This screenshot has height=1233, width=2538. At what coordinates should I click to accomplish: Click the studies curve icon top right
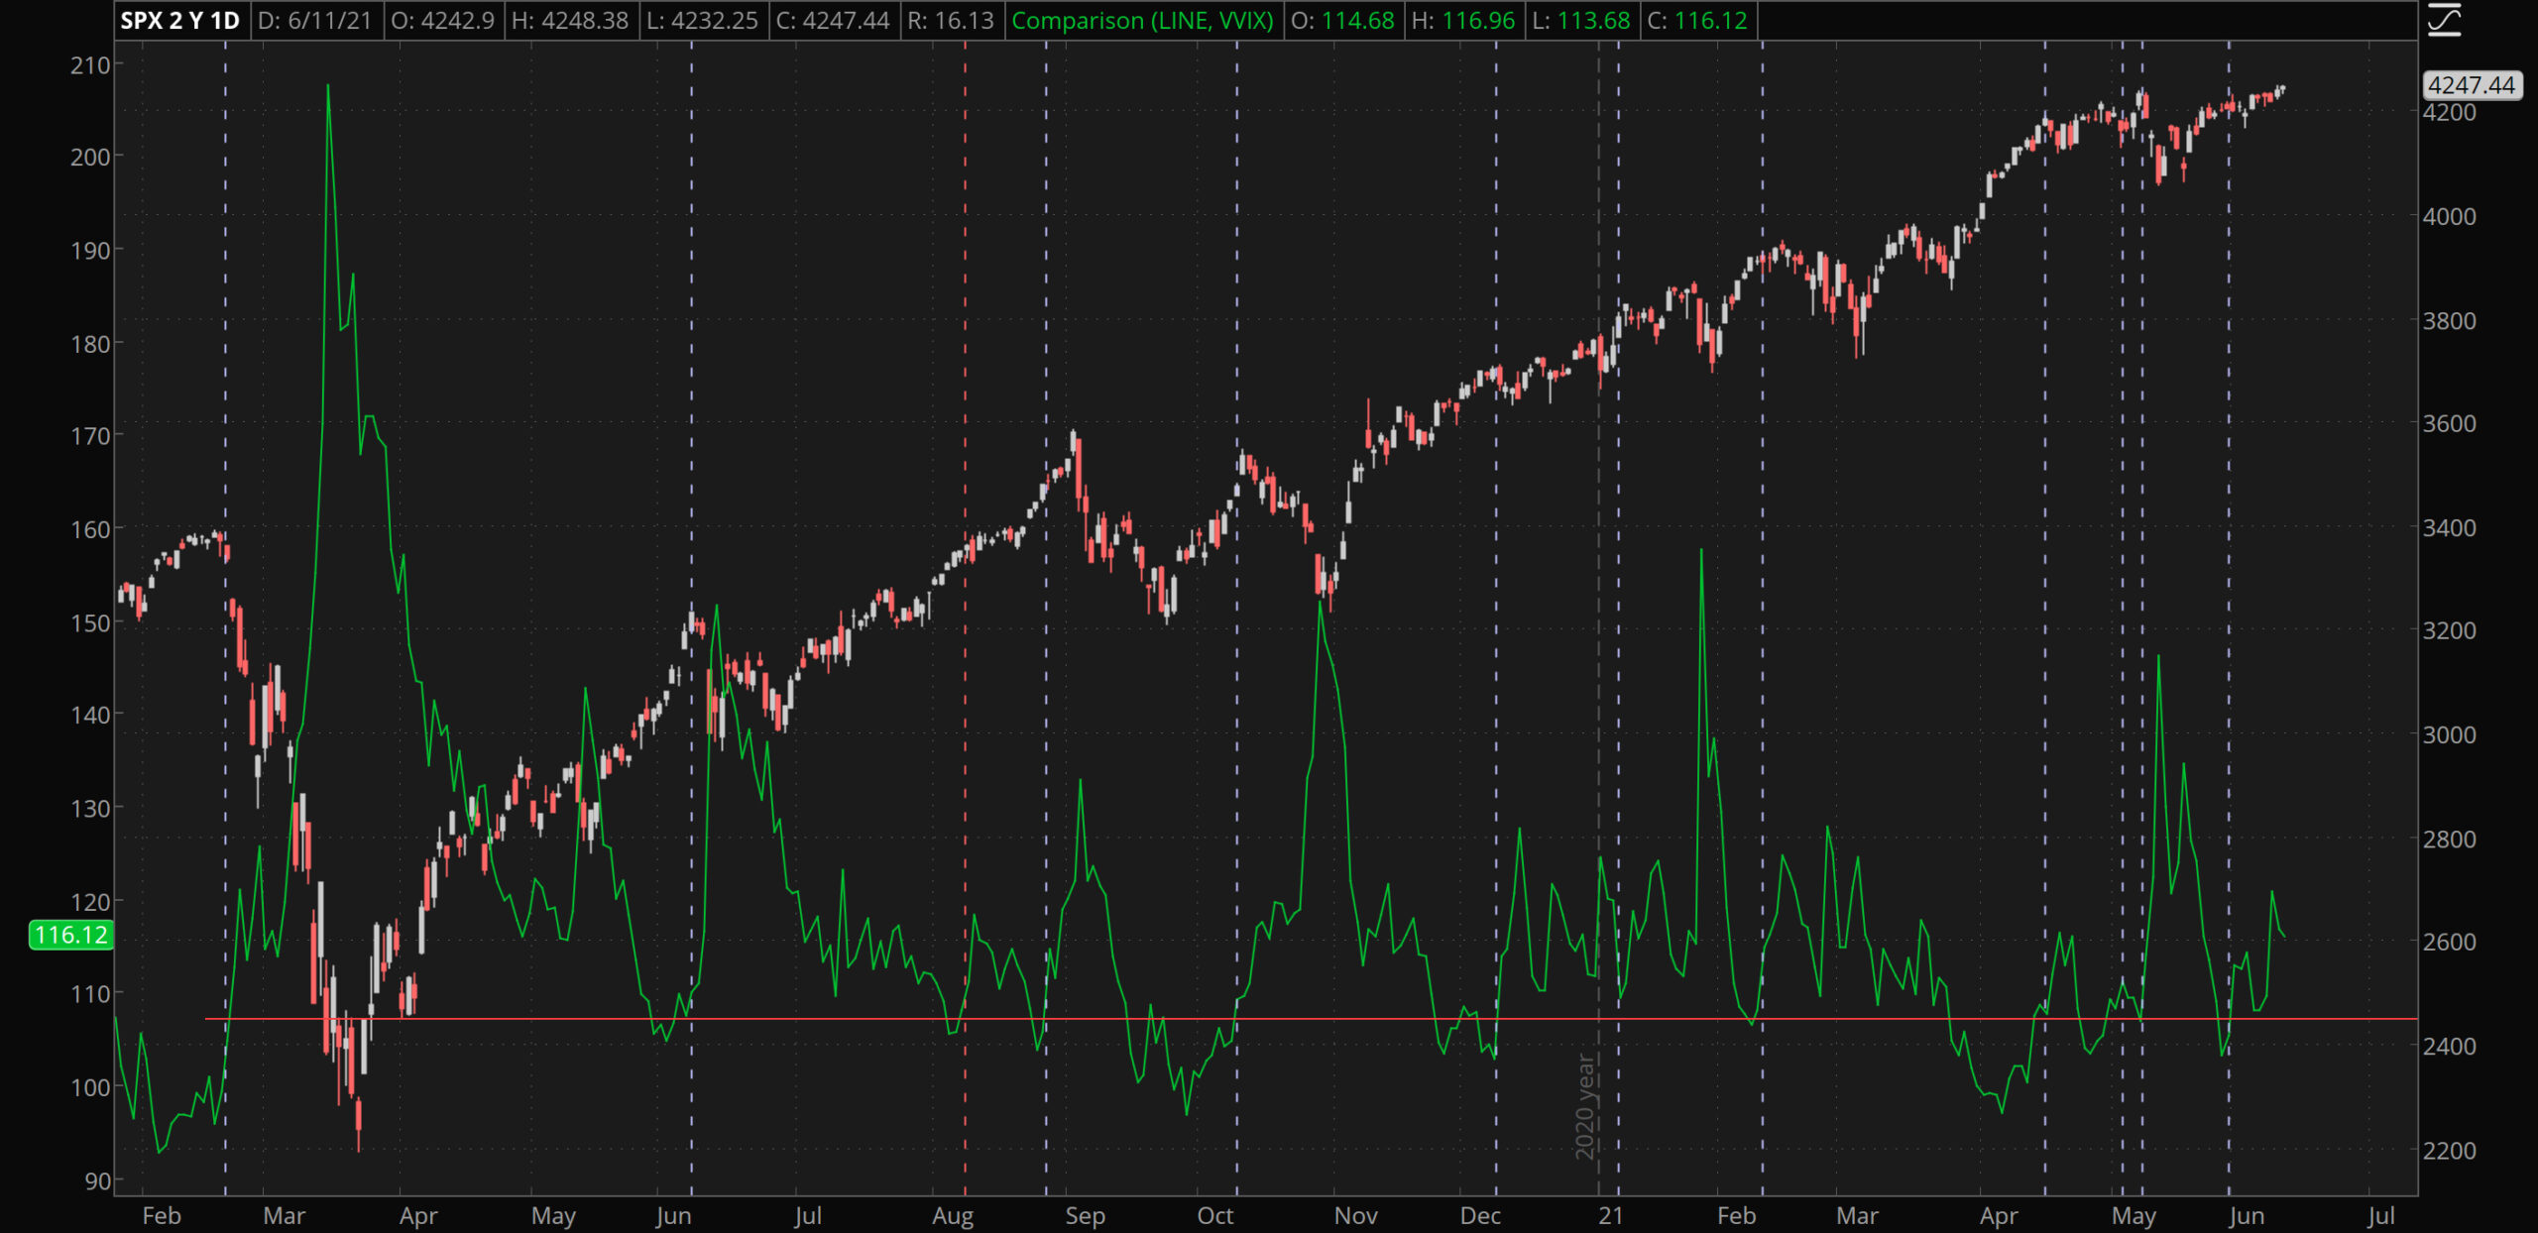click(2445, 20)
